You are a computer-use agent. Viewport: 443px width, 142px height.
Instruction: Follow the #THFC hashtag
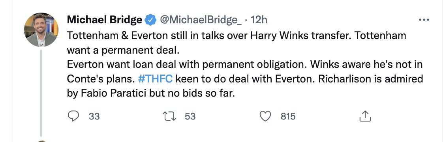[155, 79]
